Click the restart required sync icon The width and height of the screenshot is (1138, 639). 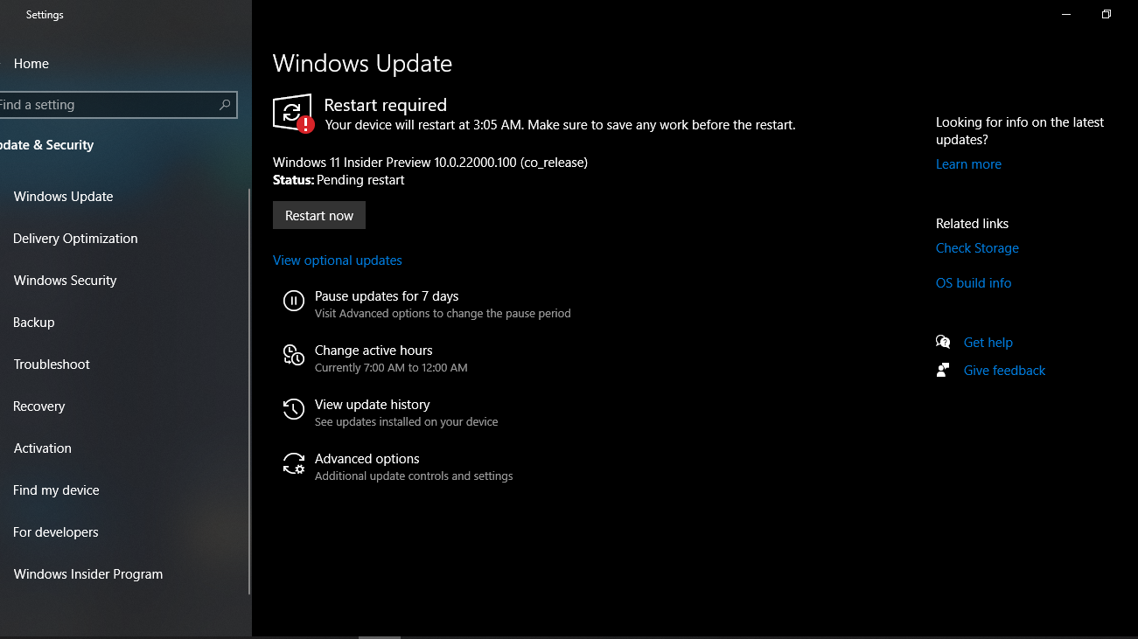pos(293,114)
